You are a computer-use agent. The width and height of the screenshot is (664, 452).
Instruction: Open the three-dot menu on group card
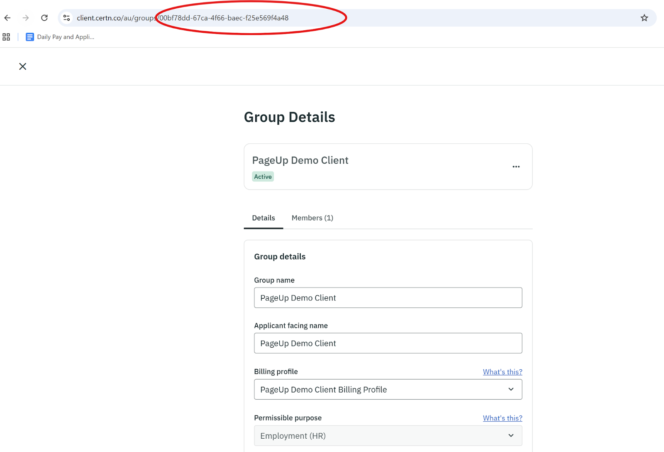(516, 167)
